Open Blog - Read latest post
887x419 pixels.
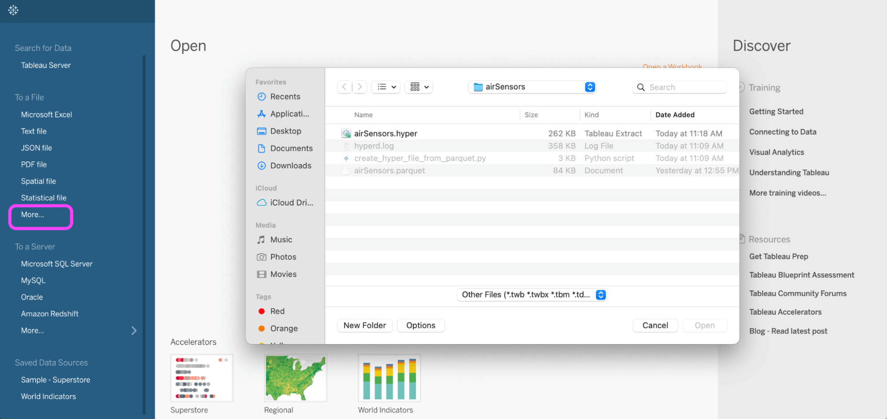(788, 331)
